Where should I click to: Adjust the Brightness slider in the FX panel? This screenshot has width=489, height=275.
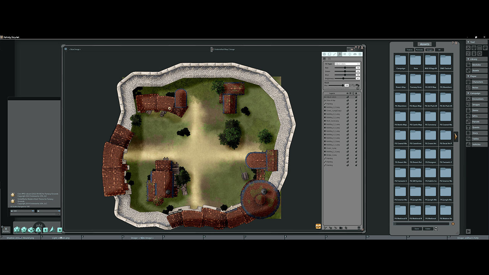click(x=343, y=78)
